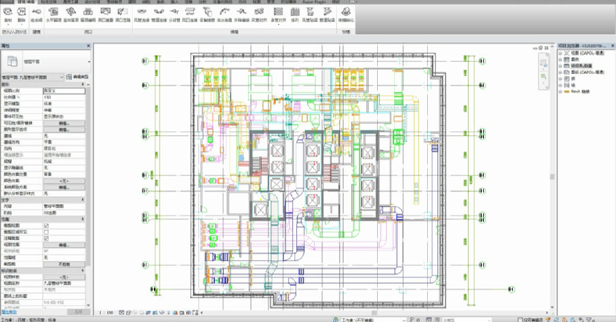Enable the 裁剪区域可见 checkbox

(46, 231)
